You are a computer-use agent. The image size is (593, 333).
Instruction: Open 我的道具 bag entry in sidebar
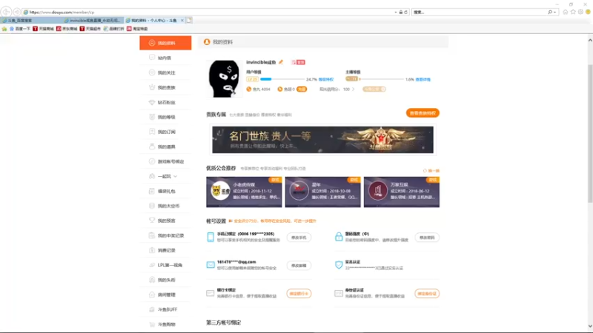tap(165, 147)
